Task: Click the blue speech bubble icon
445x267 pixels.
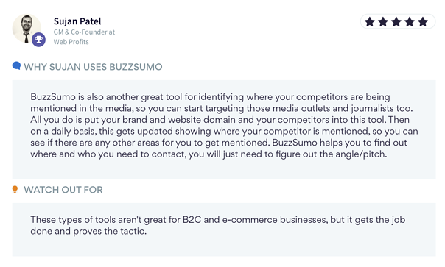Action: (x=16, y=65)
